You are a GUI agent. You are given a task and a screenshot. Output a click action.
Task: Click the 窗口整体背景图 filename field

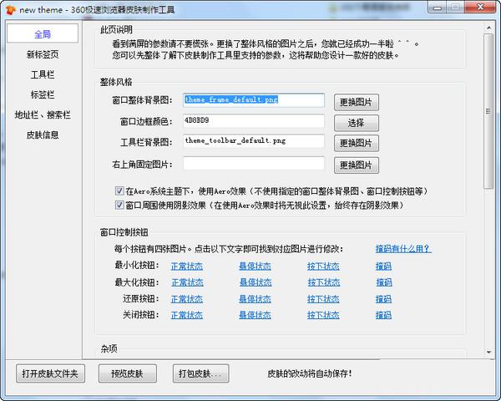point(254,100)
